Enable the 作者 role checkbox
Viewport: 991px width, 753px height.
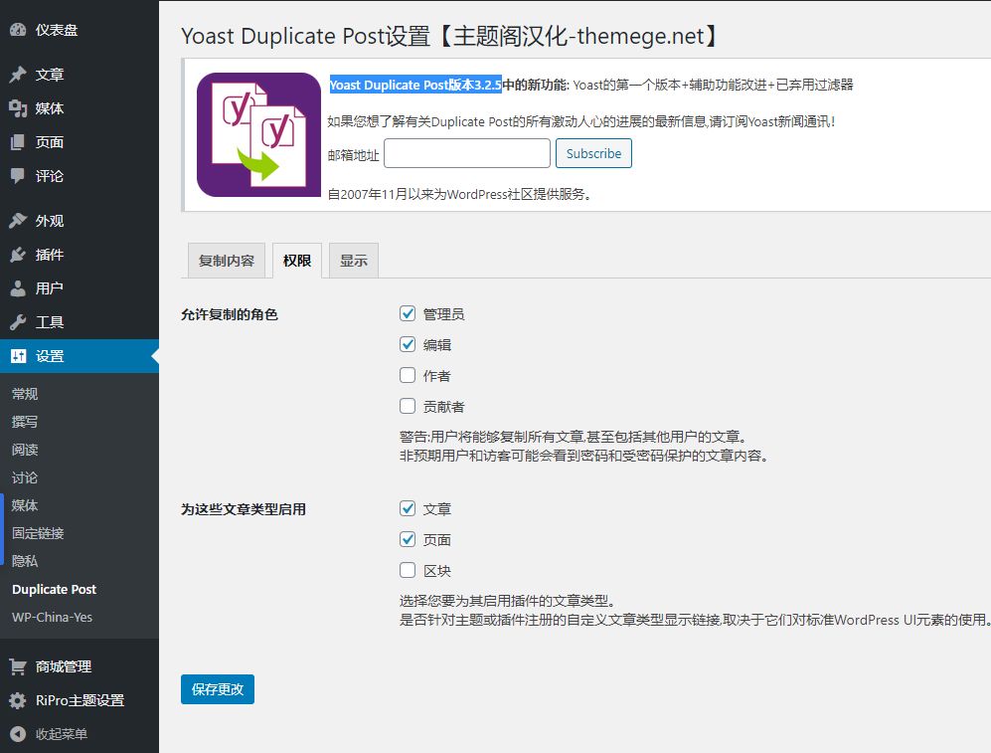pyautogui.click(x=408, y=376)
